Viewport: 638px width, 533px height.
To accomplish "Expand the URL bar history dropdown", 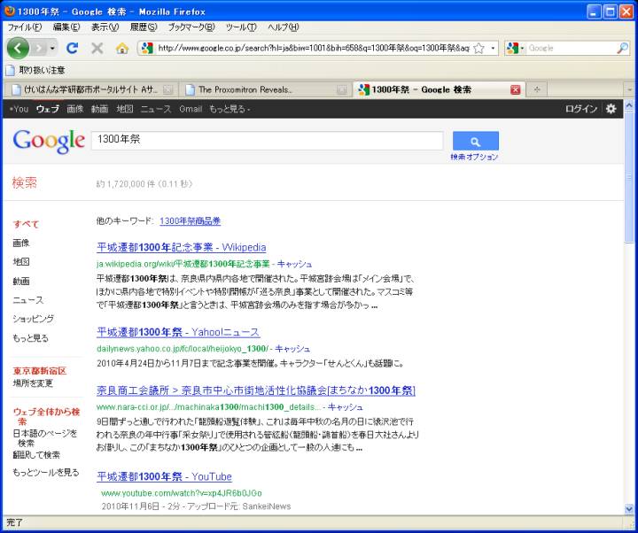I will click(494, 48).
